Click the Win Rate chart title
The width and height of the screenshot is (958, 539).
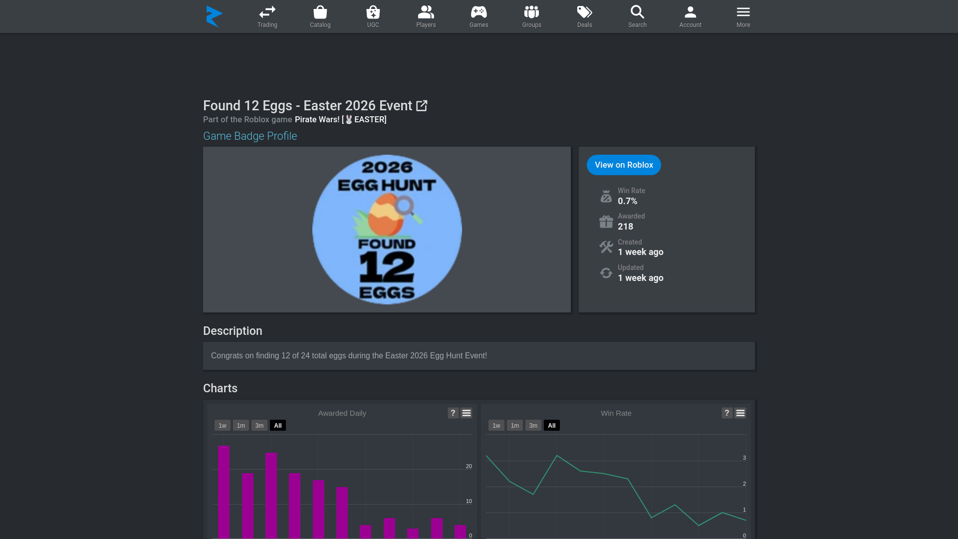click(x=616, y=413)
